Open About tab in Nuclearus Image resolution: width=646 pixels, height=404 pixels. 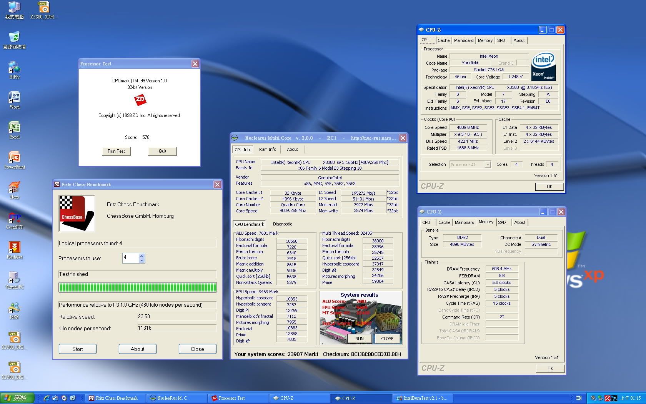click(292, 149)
